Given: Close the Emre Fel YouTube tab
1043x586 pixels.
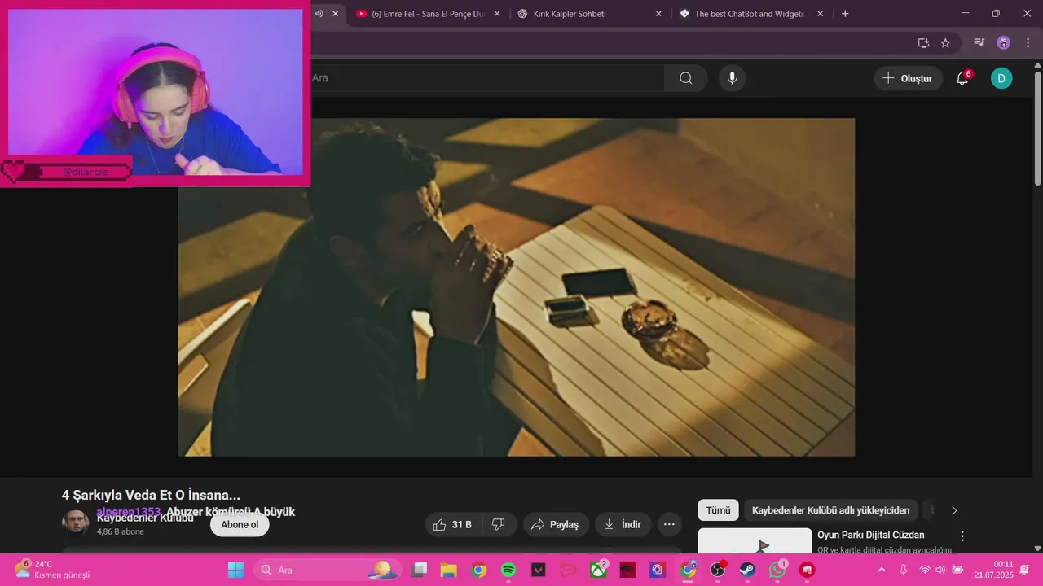Looking at the screenshot, I should click(x=497, y=14).
